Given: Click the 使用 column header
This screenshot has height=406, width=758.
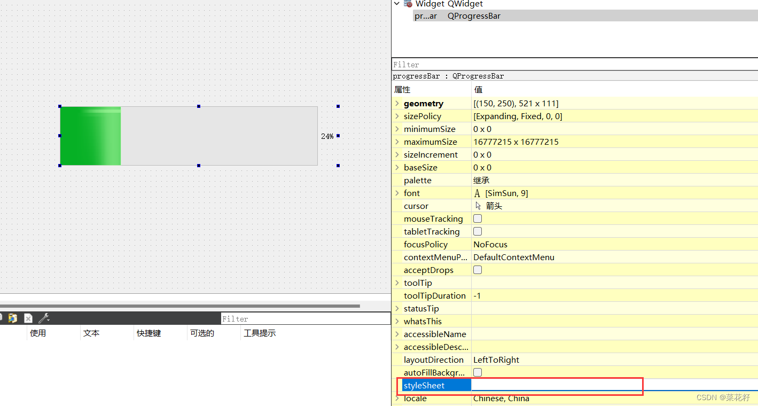Looking at the screenshot, I should click(x=38, y=333).
